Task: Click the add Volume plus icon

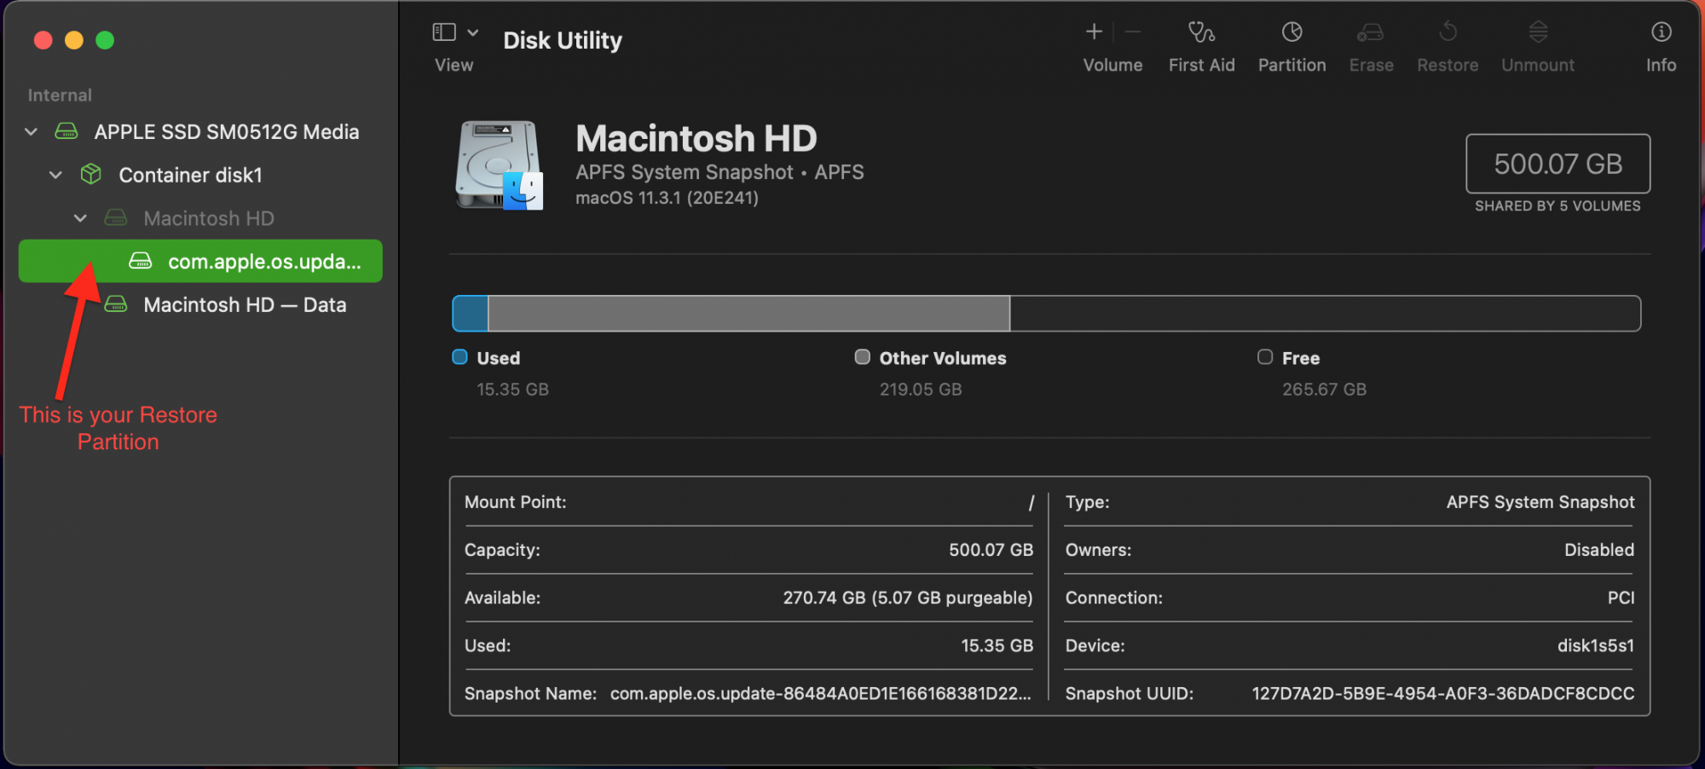Action: point(1094,32)
